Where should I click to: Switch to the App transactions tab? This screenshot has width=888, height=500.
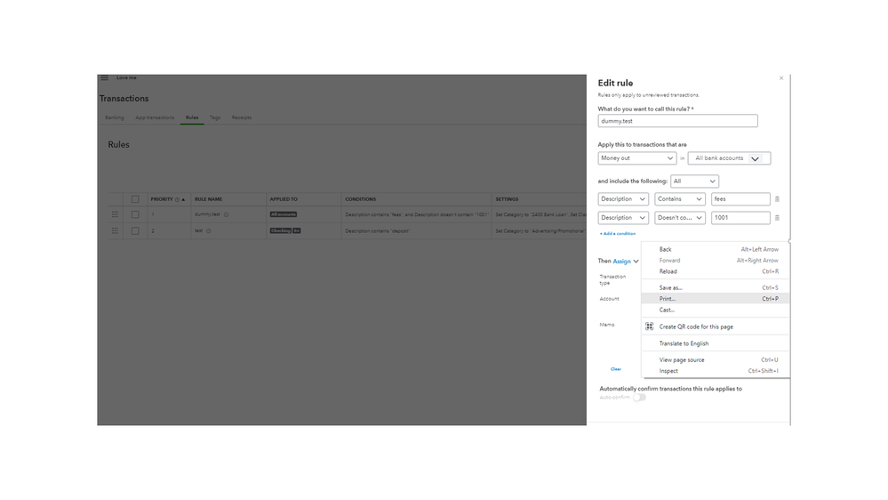click(x=155, y=118)
